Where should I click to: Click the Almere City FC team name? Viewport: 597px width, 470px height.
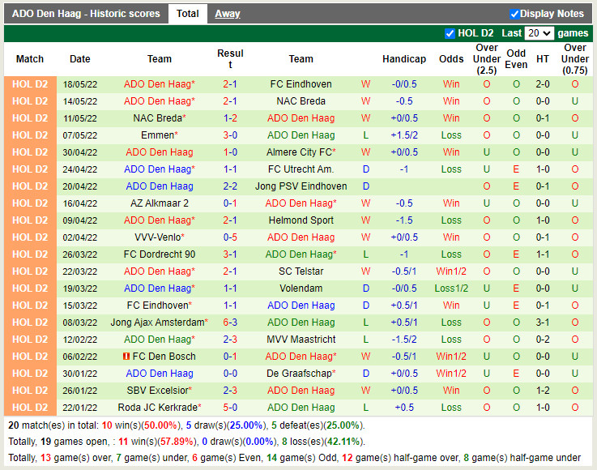coord(299,152)
